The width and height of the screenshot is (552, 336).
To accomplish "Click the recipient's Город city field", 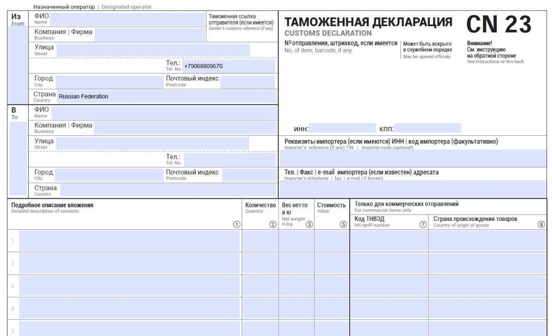I will pos(107,175).
